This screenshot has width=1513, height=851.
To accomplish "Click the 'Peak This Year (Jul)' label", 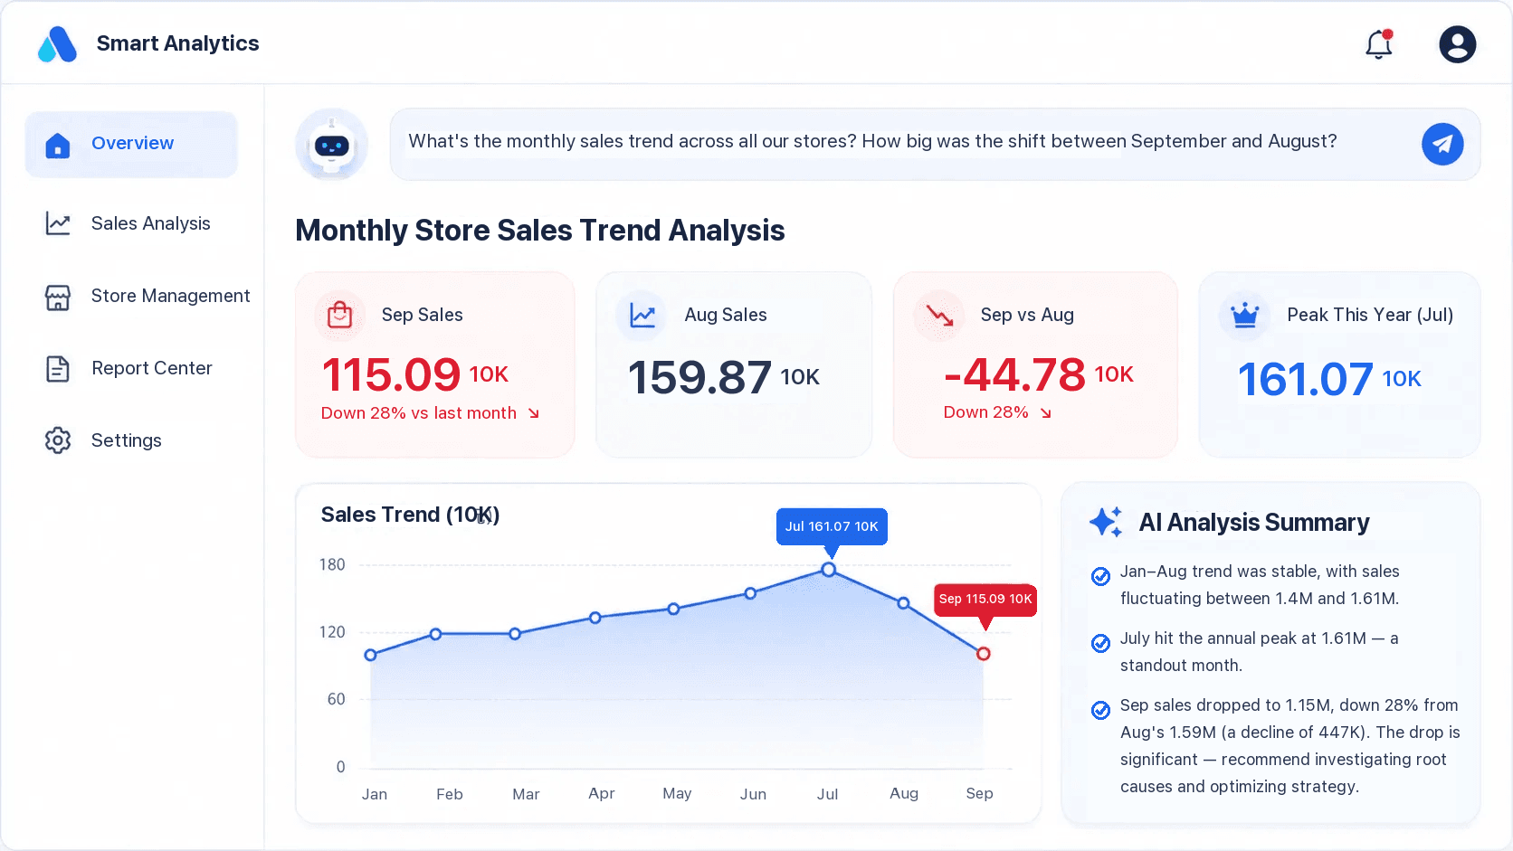I will (1370, 315).
